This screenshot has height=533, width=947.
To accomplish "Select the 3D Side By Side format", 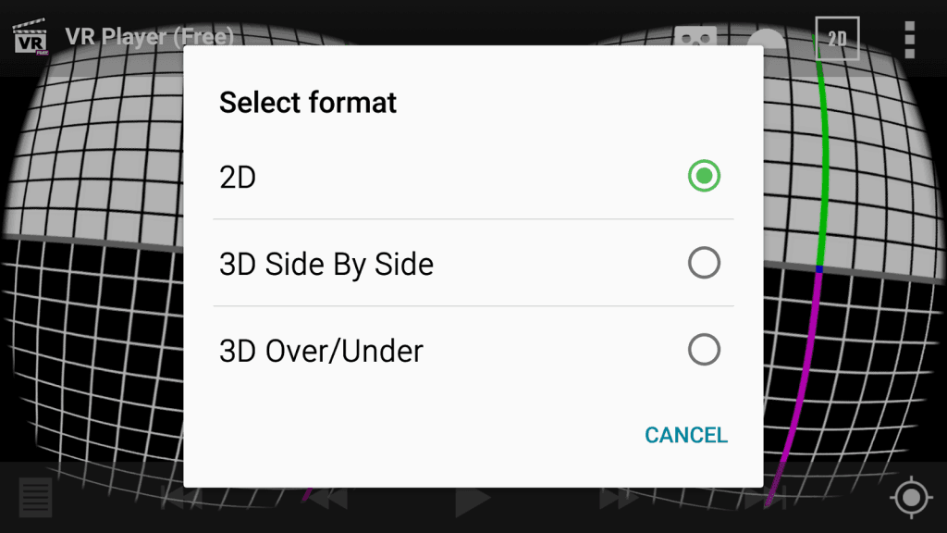I will pyautogui.click(x=473, y=263).
